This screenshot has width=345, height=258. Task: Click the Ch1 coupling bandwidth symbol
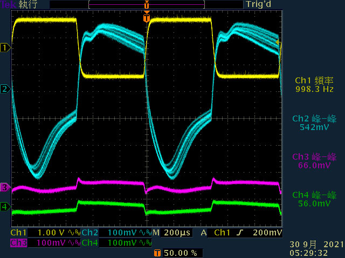click(74, 233)
